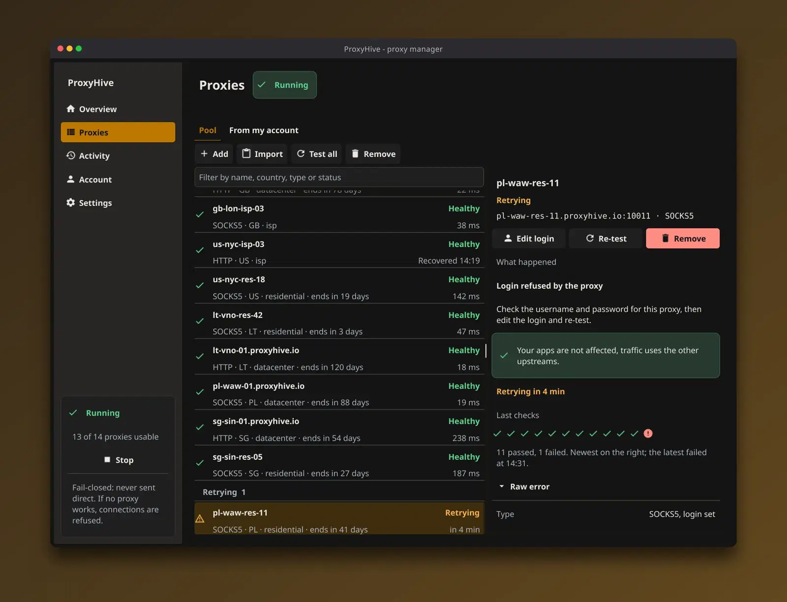The image size is (787, 602).
Task: Click the person icon on Edit login
Action: pyautogui.click(x=508, y=238)
